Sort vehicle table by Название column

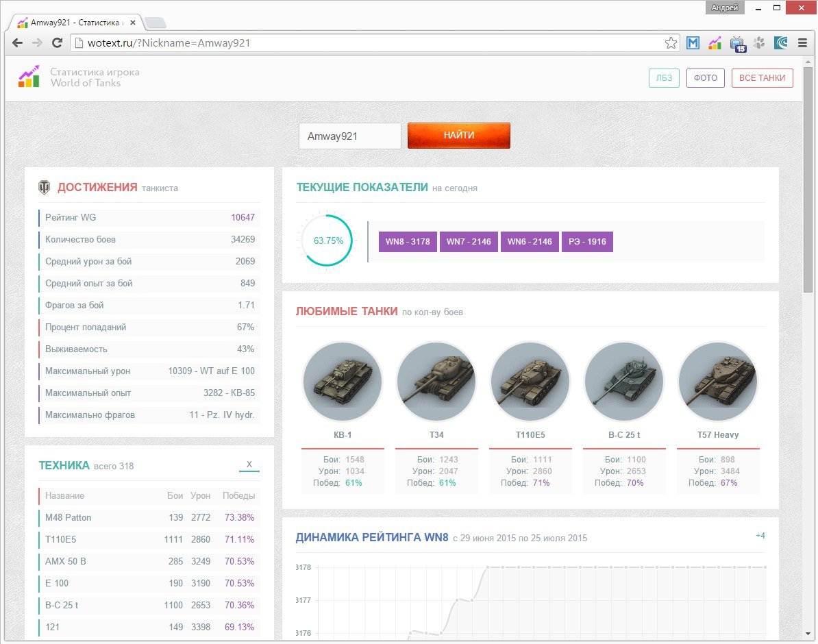[64, 496]
